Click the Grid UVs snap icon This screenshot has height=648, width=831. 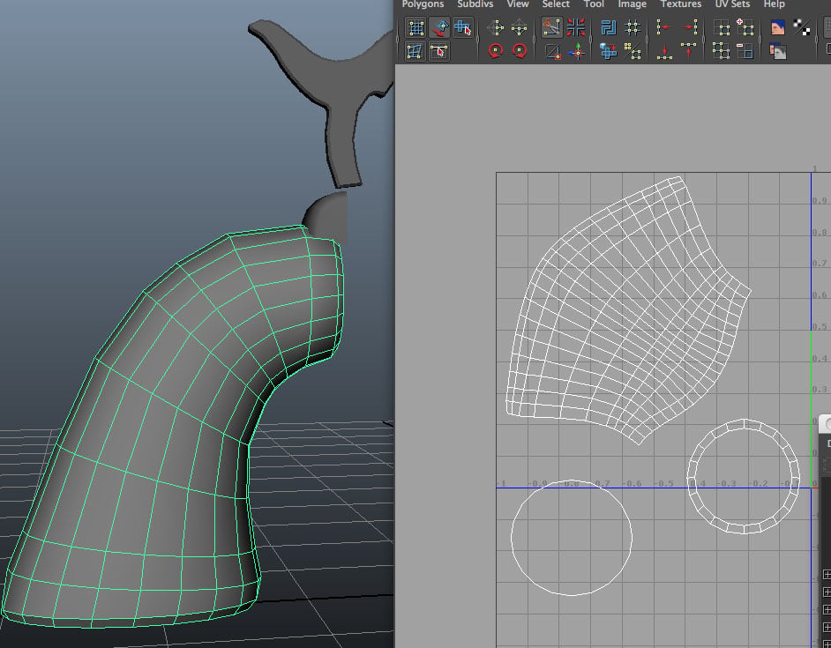[633, 27]
